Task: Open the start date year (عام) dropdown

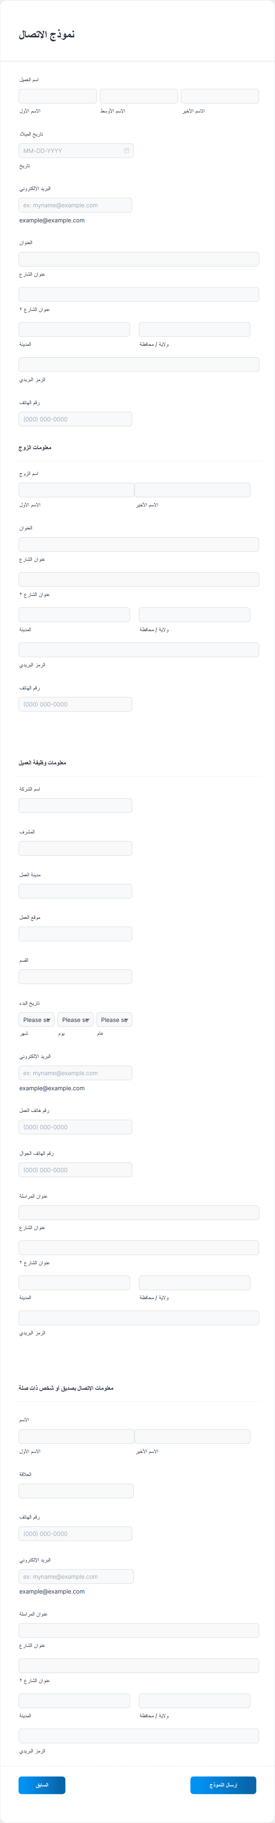Action: click(114, 1020)
